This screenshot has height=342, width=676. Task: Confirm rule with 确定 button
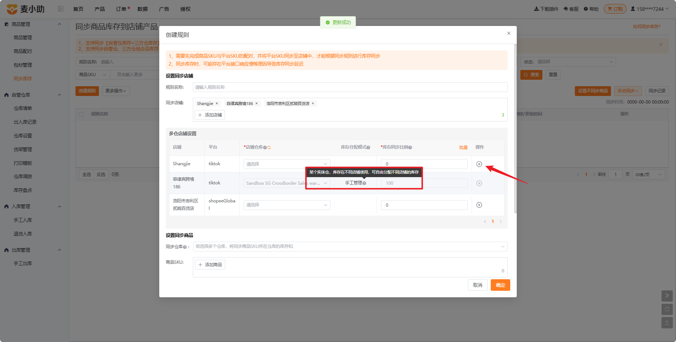[500, 285]
